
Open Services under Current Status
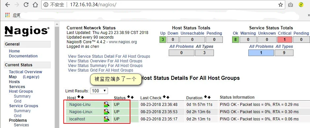tap(17, 86)
